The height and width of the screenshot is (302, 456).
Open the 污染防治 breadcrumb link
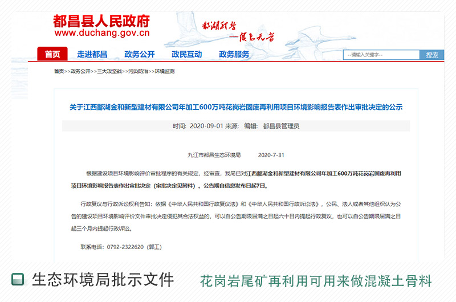(x=137, y=71)
